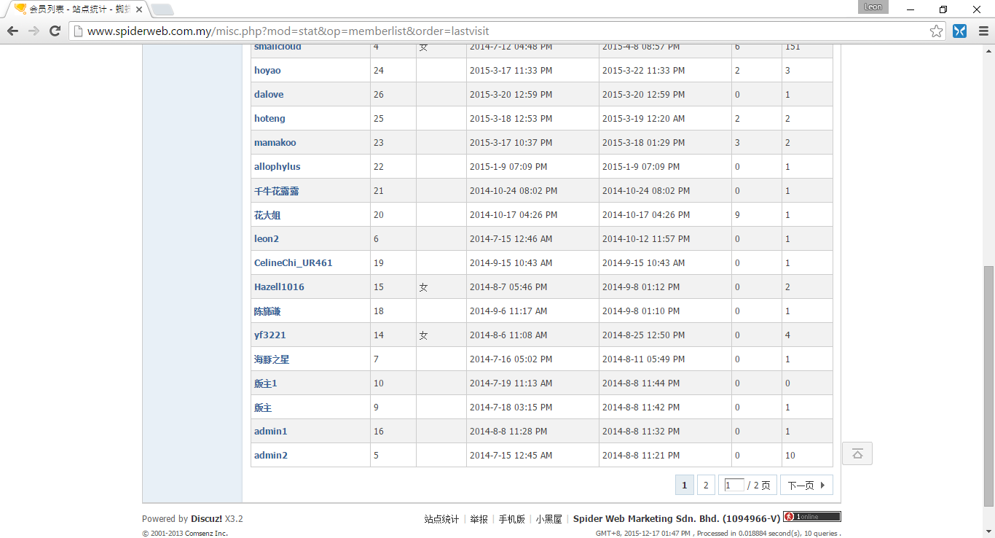Click hoyao's registration date 2015-3-17 11:33 PM
This screenshot has width=995, height=538.
(511, 71)
